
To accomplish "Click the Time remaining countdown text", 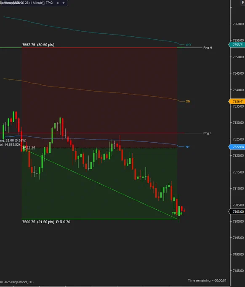I will pyautogui.click(x=207, y=280).
